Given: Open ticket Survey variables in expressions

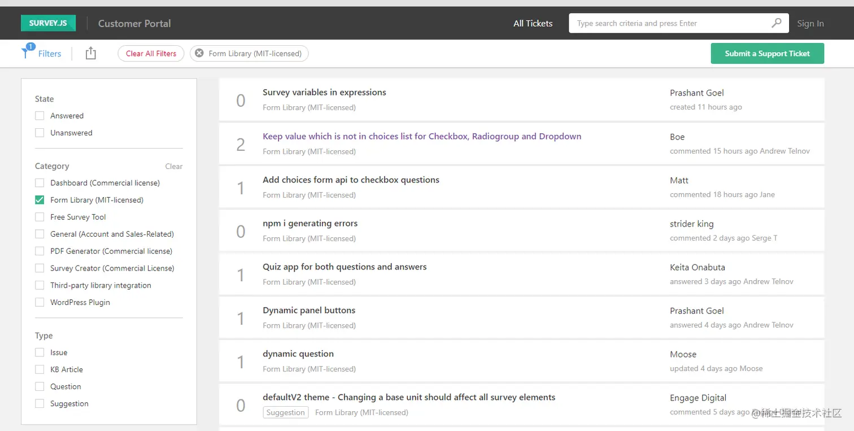Looking at the screenshot, I should pyautogui.click(x=324, y=92).
